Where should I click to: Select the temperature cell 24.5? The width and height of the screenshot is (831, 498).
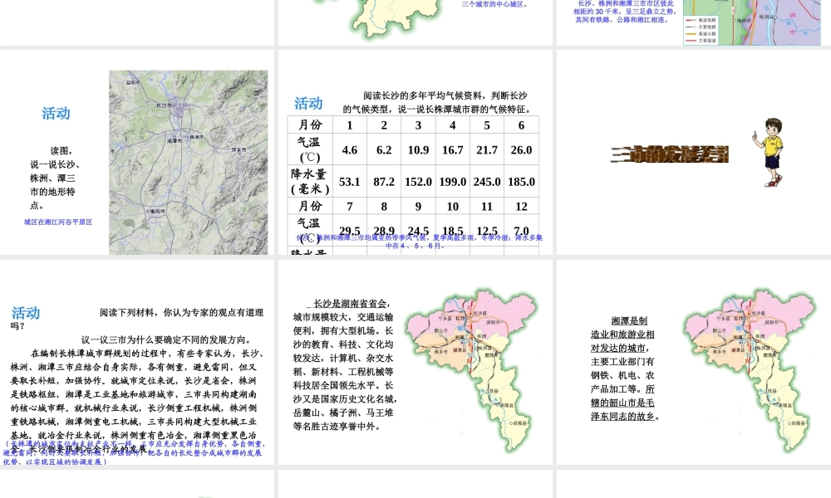(x=418, y=231)
